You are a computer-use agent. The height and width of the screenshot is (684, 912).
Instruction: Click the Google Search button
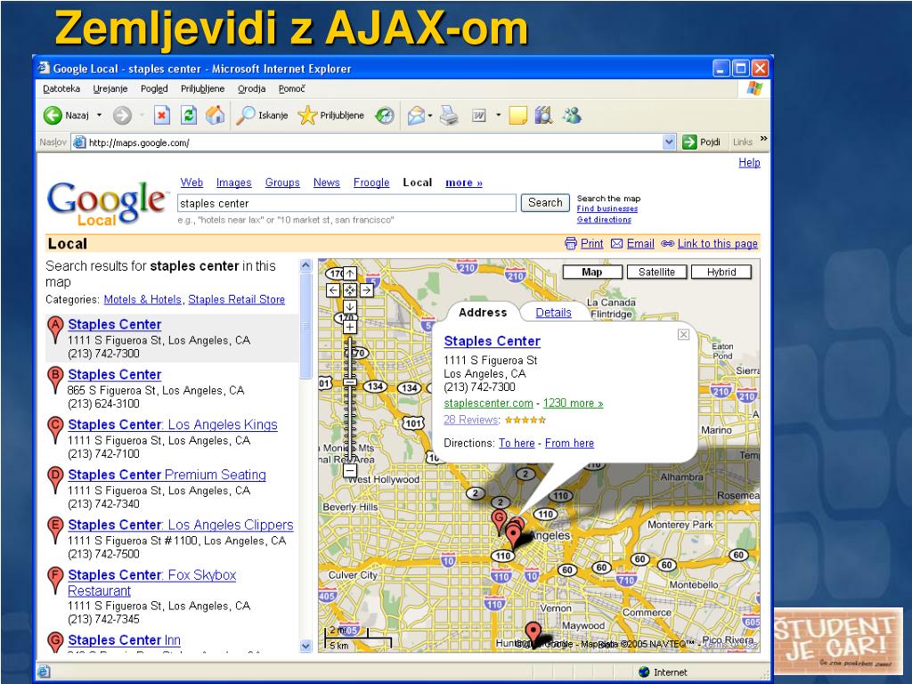click(x=545, y=203)
